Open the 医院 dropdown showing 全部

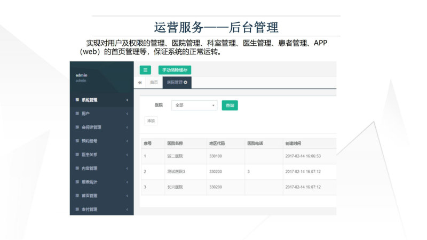tap(194, 105)
